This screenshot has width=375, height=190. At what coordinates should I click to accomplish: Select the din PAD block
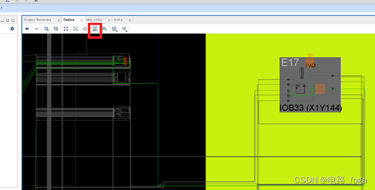[310, 62]
